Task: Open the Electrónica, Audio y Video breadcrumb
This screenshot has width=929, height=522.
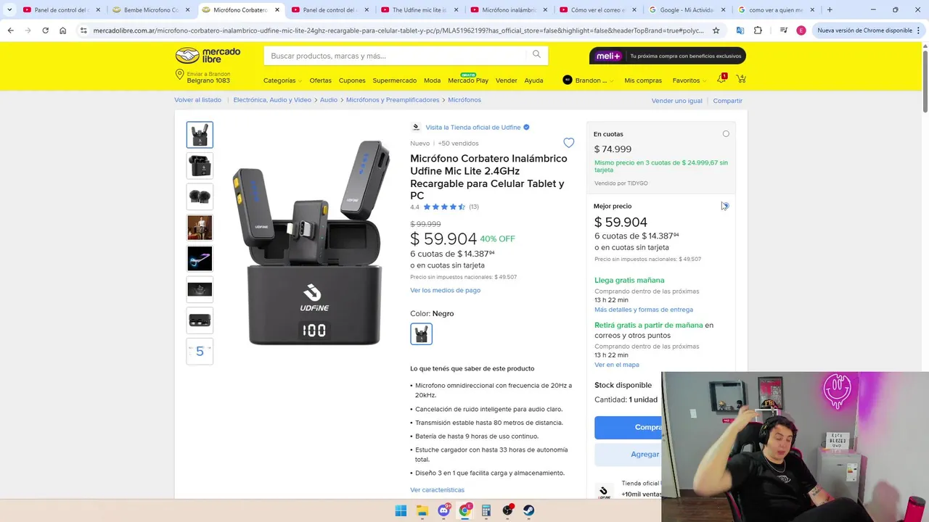Action: click(272, 100)
